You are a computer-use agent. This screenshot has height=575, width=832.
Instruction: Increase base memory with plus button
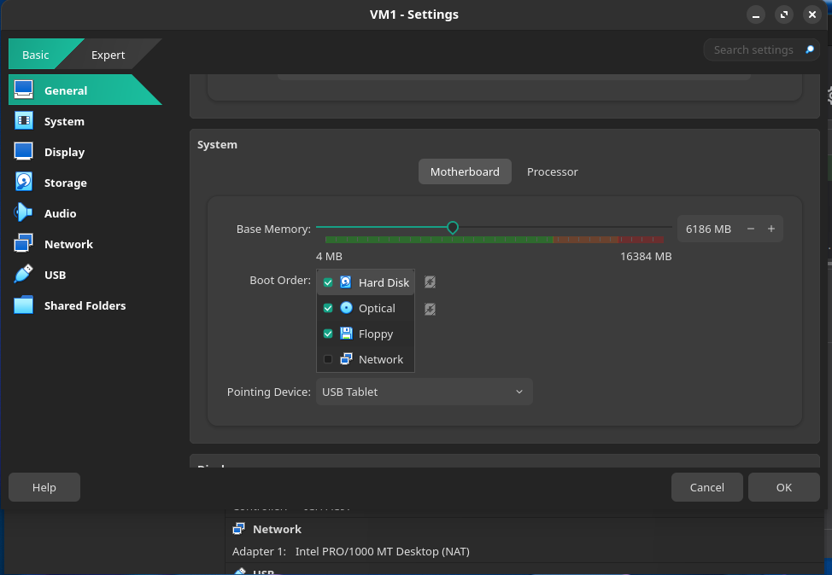click(x=770, y=229)
